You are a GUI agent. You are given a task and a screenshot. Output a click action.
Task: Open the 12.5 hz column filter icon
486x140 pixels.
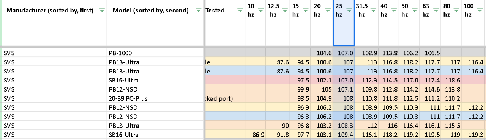(x=285, y=11)
